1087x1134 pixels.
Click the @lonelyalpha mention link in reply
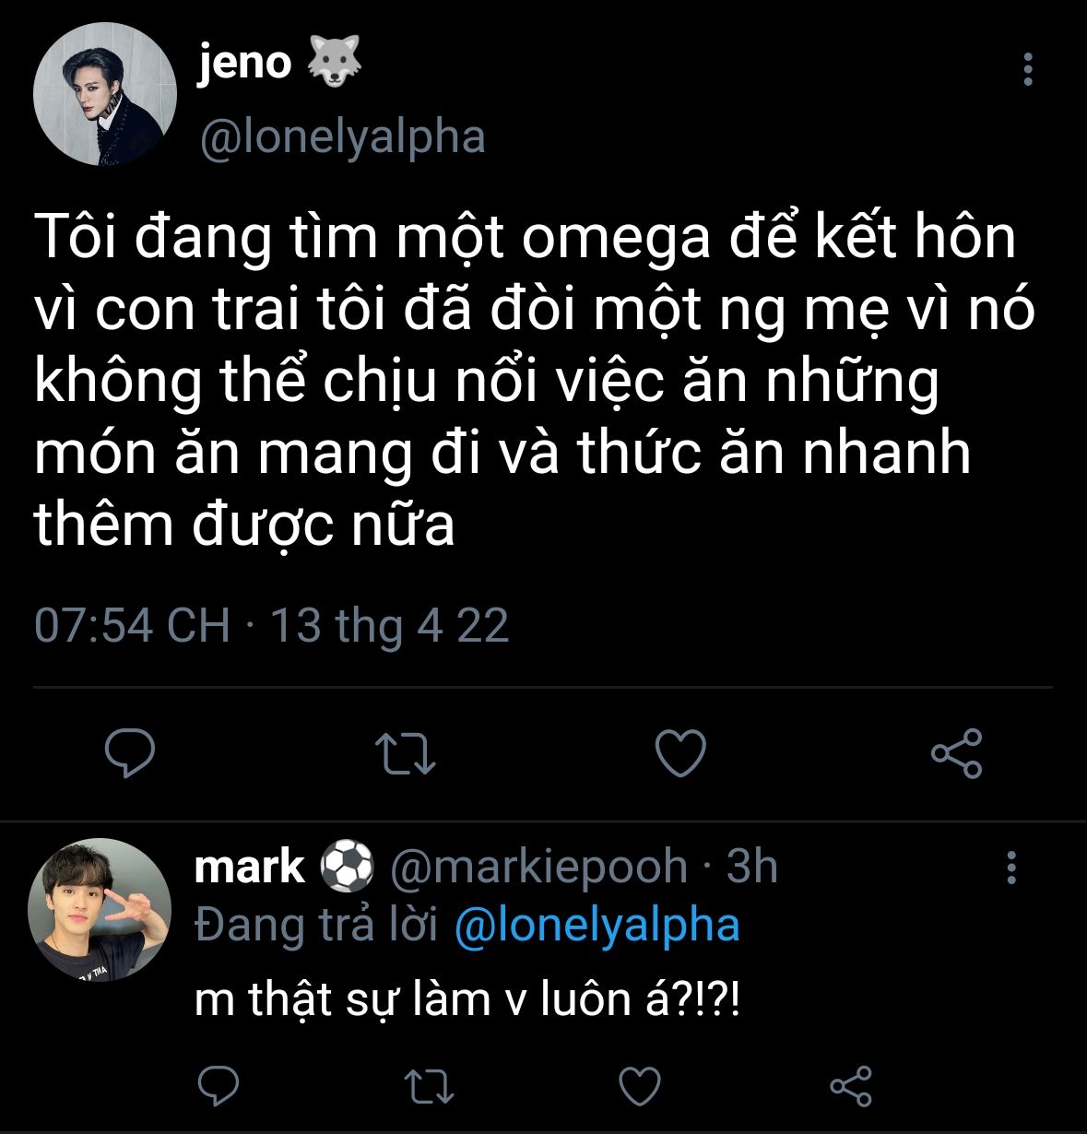(597, 926)
